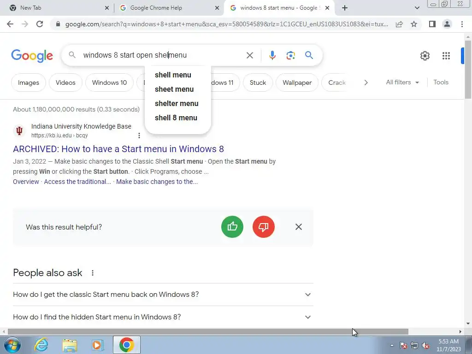The width and height of the screenshot is (472, 354).
Task: Select windows 8 start menu tab
Action: [279, 8]
